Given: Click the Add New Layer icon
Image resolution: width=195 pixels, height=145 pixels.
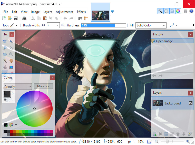Looking at the screenshot, I should 154,134.
